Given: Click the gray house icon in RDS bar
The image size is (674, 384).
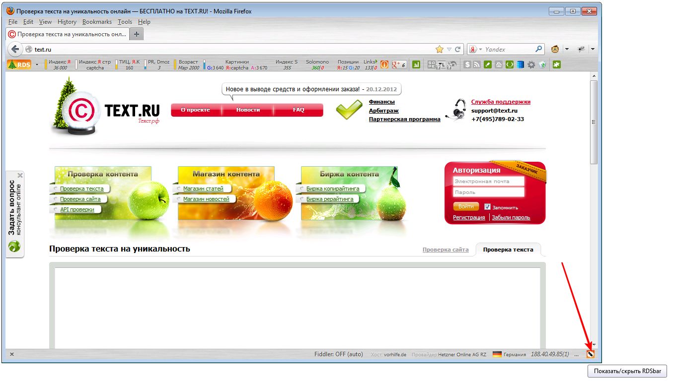Looking at the screenshot, I should click(x=499, y=64).
